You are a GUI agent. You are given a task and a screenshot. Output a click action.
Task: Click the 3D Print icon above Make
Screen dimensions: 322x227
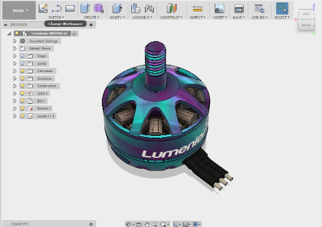[239, 8]
